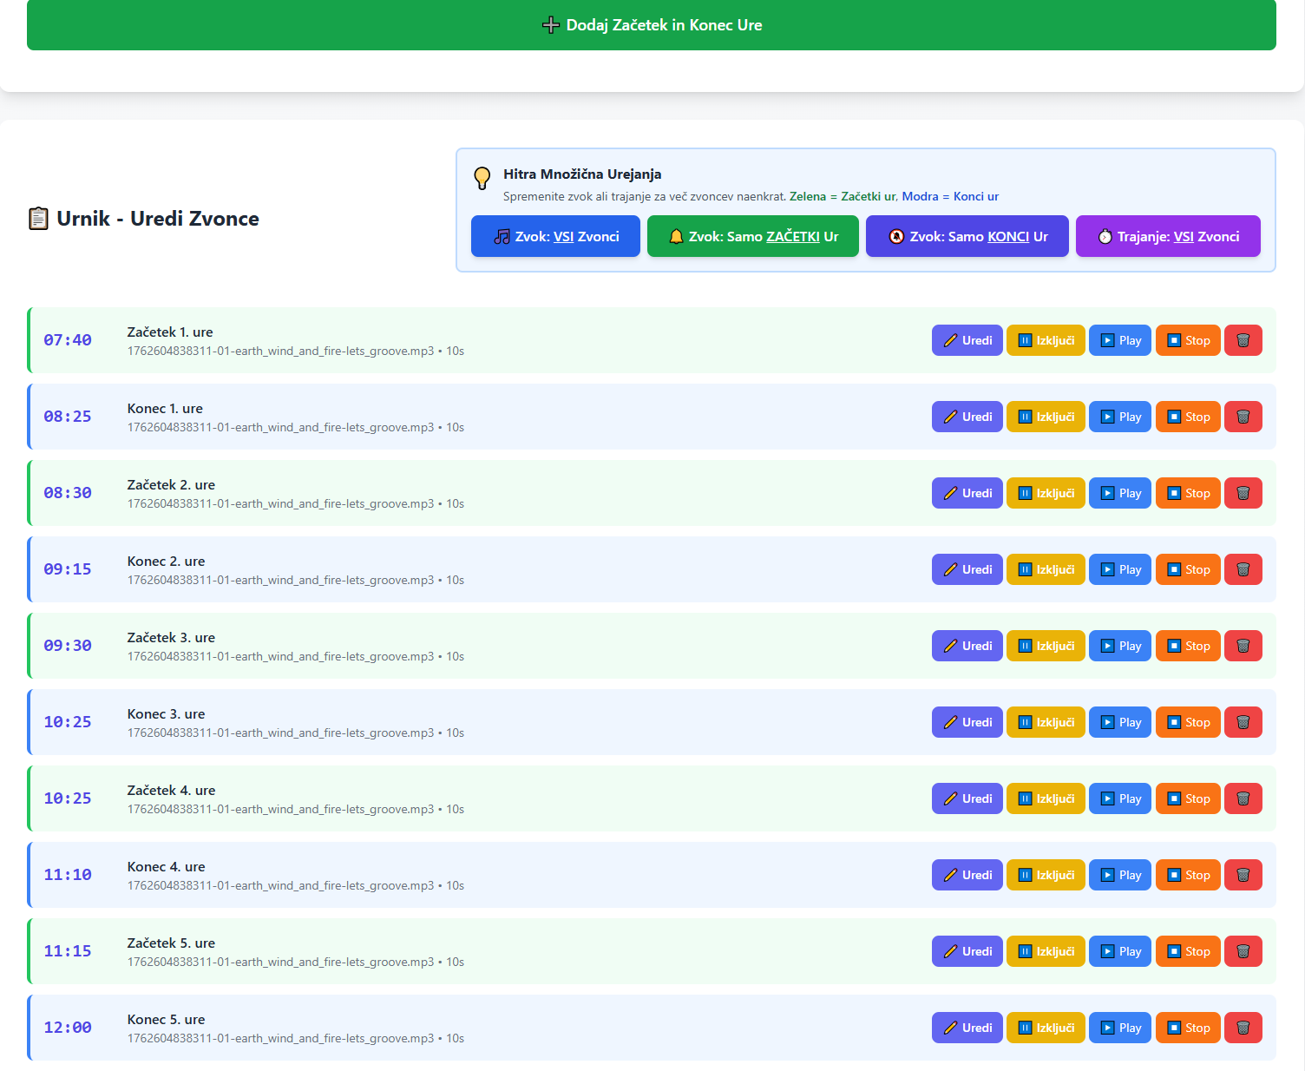Change sound for all bells (VSI Zvonci)
This screenshot has height=1071, width=1305.
click(555, 236)
